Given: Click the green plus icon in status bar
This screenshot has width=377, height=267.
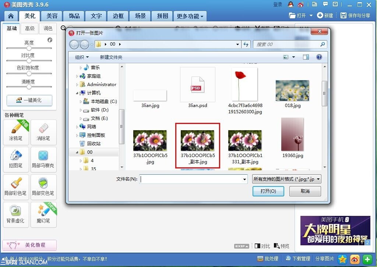Looking at the screenshot, I should click(x=367, y=259).
